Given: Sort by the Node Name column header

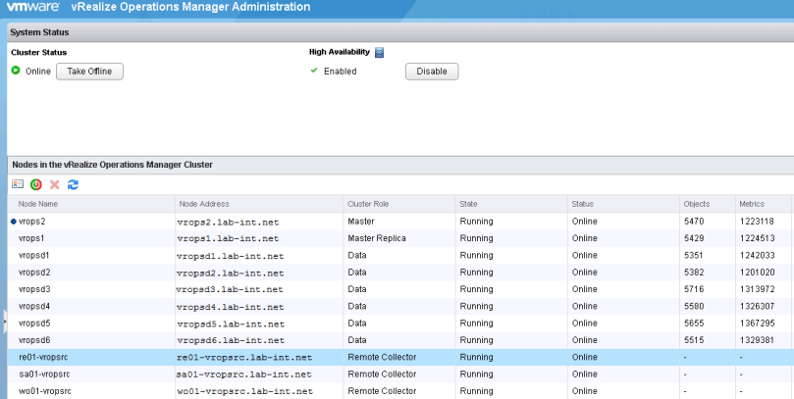Looking at the screenshot, I should [39, 204].
